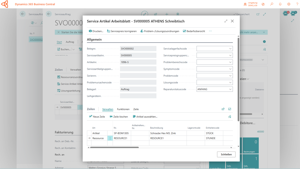Open Bedarfsübersicht action
Image resolution: width=300 pixels, height=169 pixels.
(194, 31)
